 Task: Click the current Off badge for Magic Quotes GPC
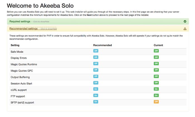pyautogui.click(x=156, y=70)
